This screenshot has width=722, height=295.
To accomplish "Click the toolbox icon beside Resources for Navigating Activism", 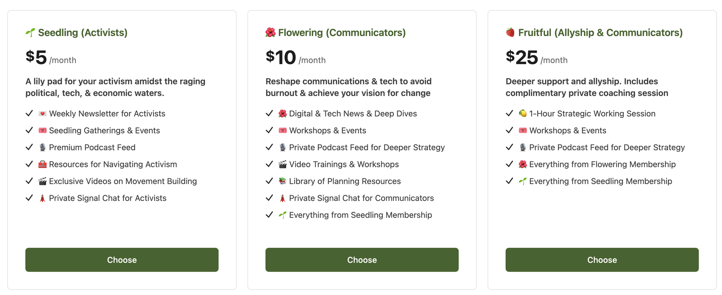I will pyautogui.click(x=43, y=164).
